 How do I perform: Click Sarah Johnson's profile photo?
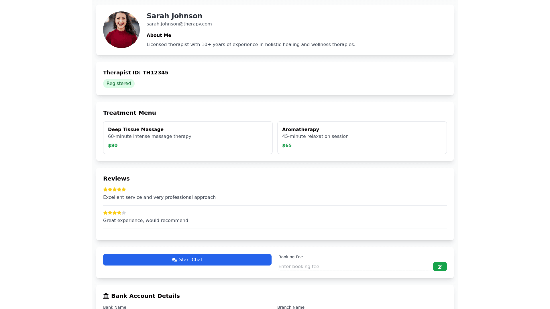(x=121, y=30)
